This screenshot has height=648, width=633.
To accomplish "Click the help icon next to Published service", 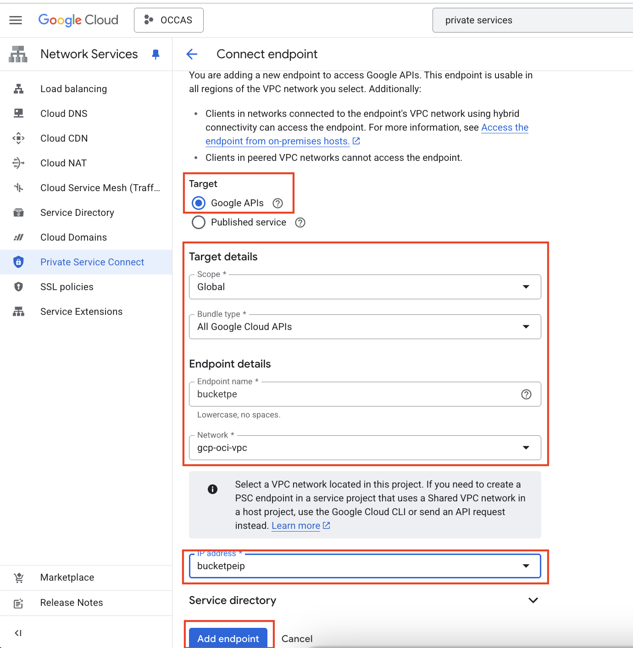I will point(300,223).
